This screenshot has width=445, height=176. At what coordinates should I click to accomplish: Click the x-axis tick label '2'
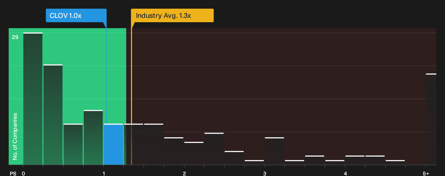(x=184, y=174)
